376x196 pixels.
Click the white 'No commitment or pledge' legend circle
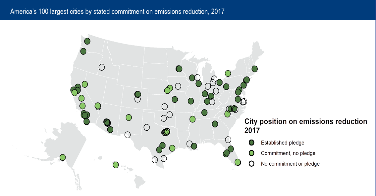251,164
